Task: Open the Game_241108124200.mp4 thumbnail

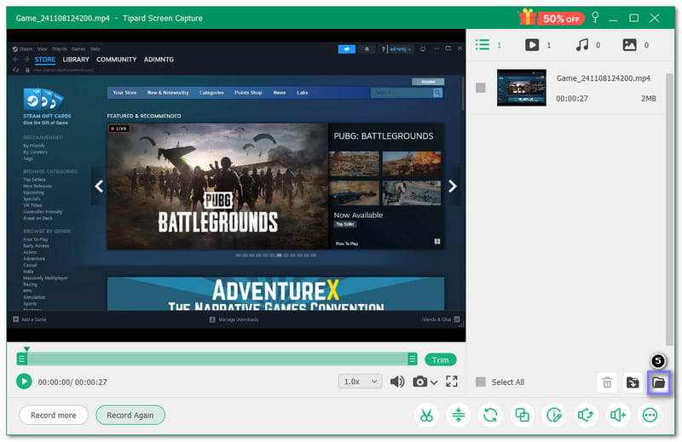Action: 522,88
